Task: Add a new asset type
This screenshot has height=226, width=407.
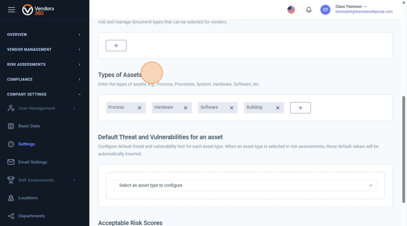Action: [300, 108]
